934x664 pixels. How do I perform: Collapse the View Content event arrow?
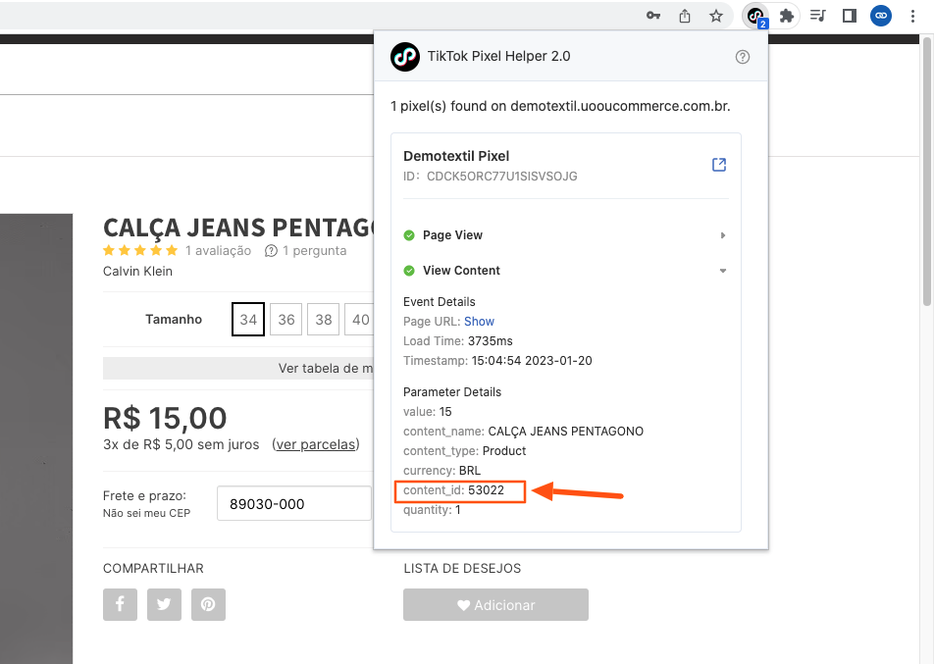click(722, 271)
